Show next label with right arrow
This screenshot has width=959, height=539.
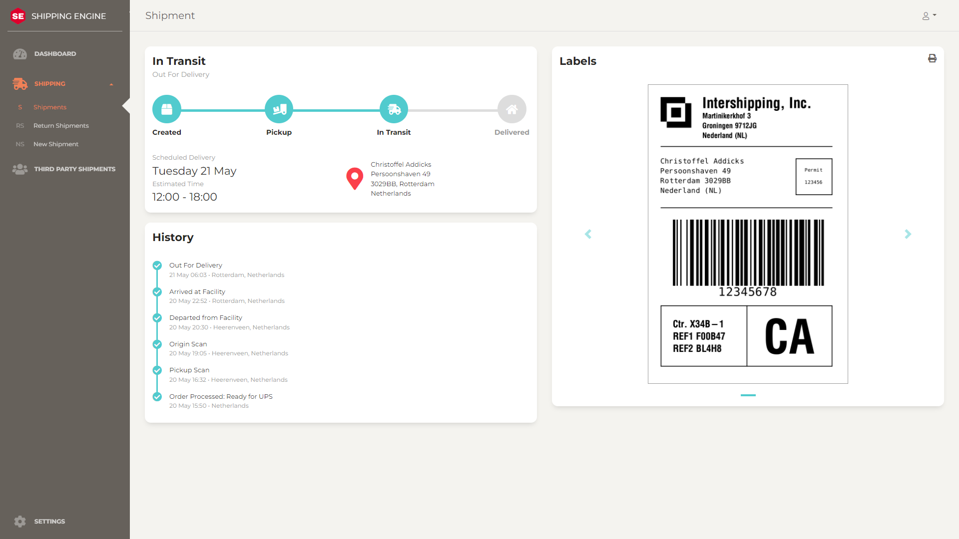908,234
